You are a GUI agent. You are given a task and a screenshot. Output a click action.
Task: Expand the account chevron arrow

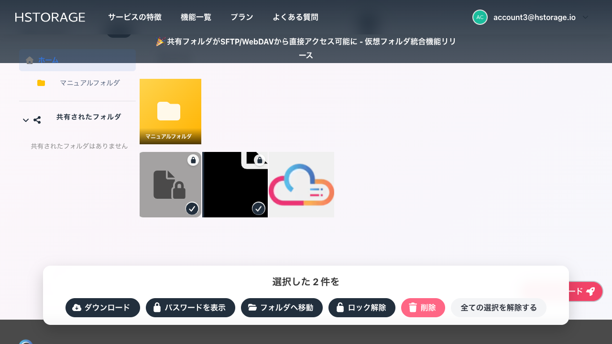(585, 17)
